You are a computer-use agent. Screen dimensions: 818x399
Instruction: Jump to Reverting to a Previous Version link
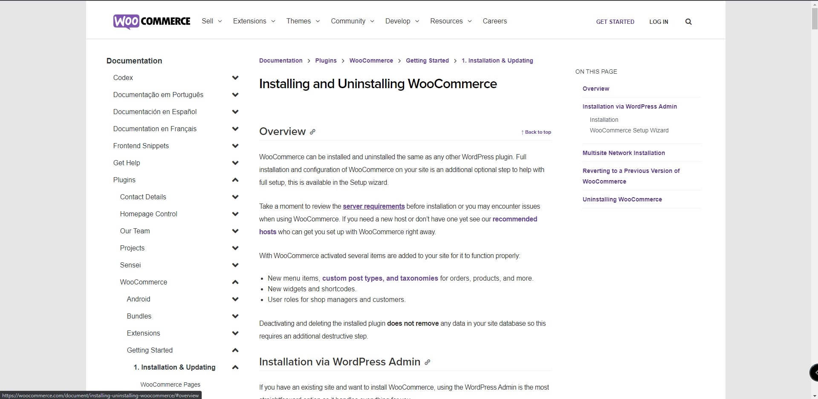(x=631, y=176)
